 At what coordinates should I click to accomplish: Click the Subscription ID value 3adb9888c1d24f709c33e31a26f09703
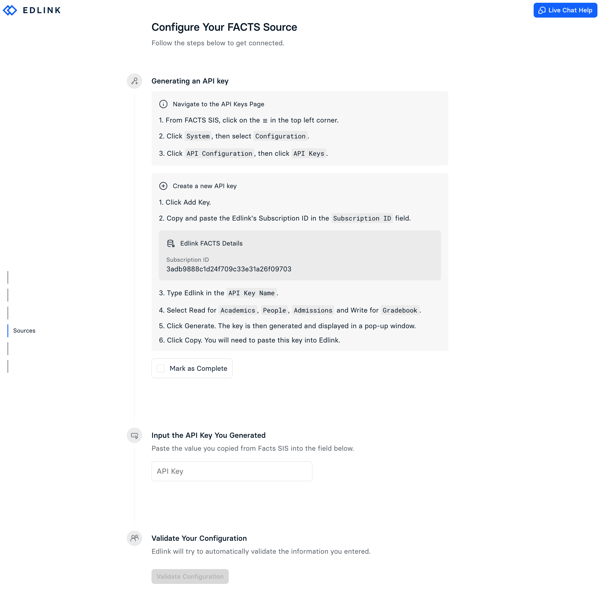point(229,269)
